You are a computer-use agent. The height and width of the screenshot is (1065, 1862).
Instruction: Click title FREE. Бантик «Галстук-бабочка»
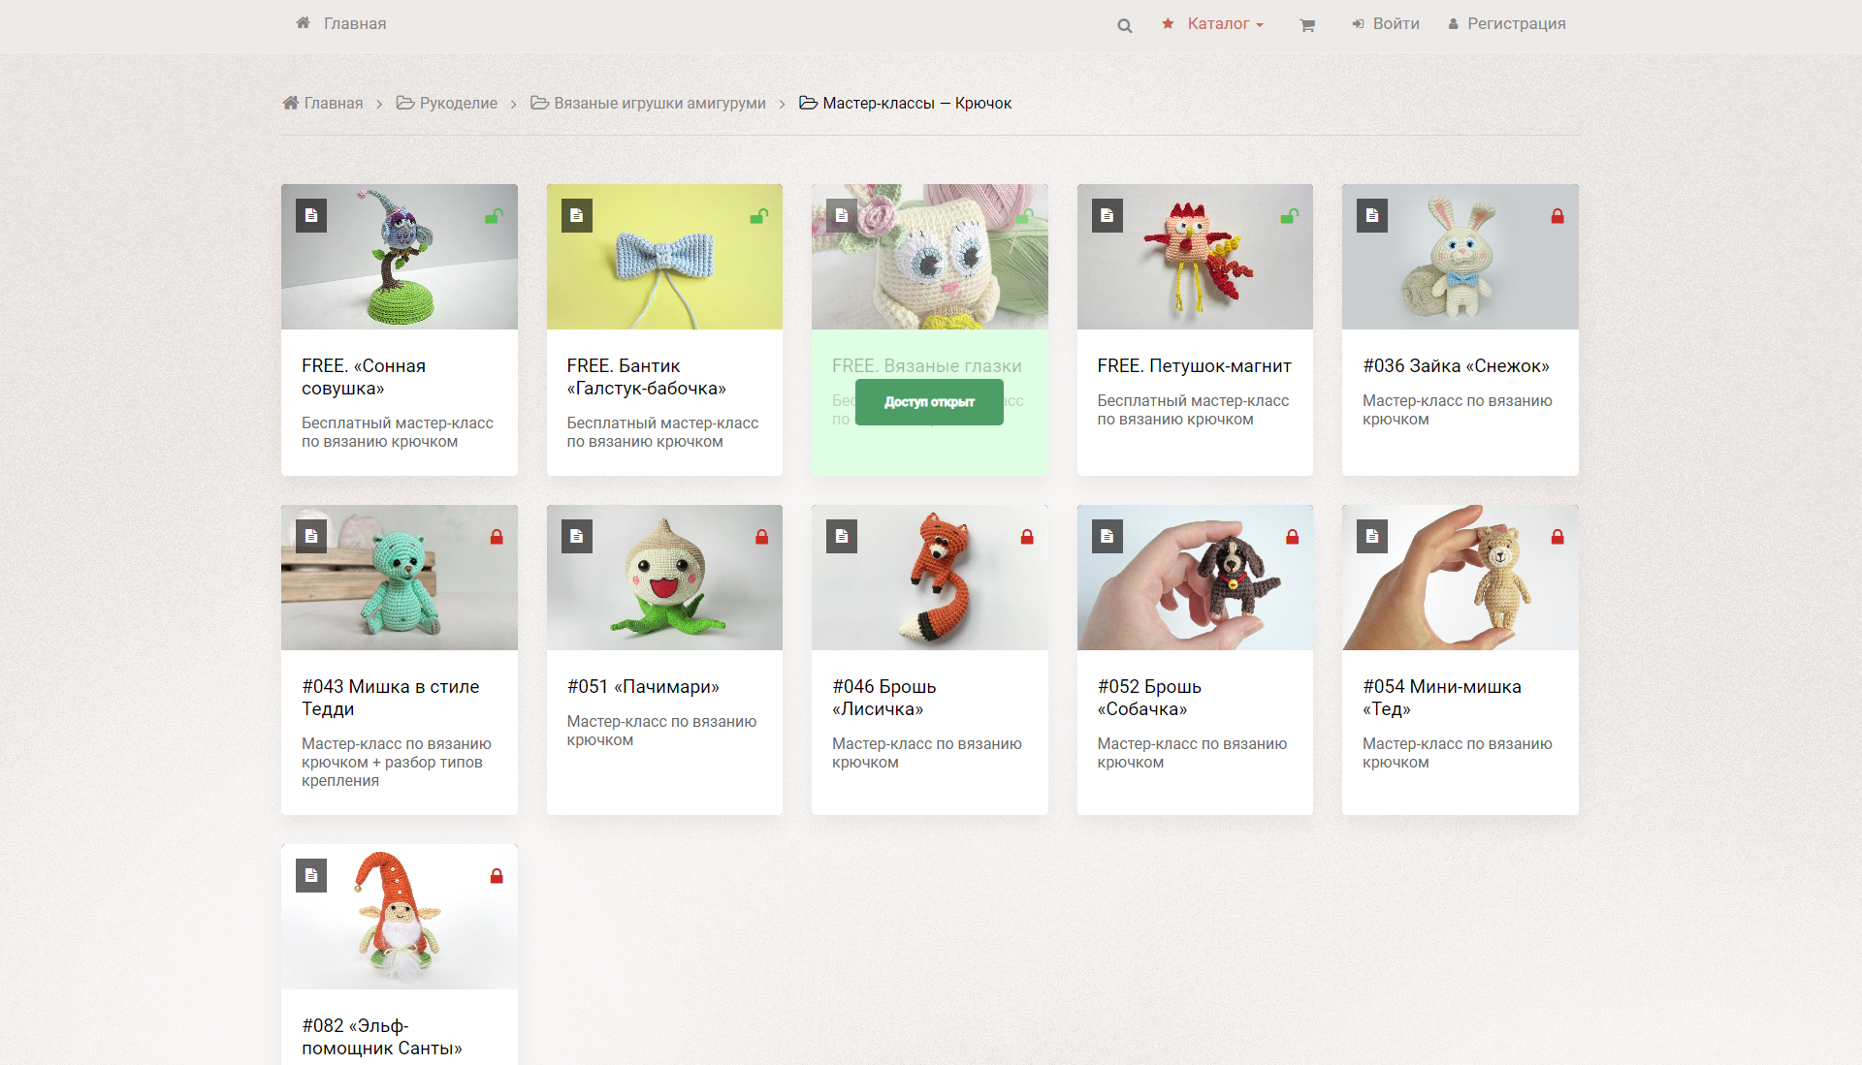[647, 377]
